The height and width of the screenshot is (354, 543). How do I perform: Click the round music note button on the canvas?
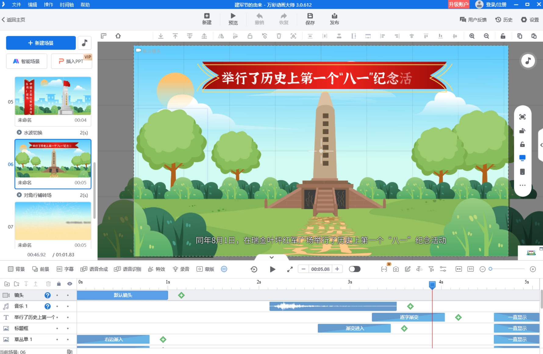click(528, 61)
